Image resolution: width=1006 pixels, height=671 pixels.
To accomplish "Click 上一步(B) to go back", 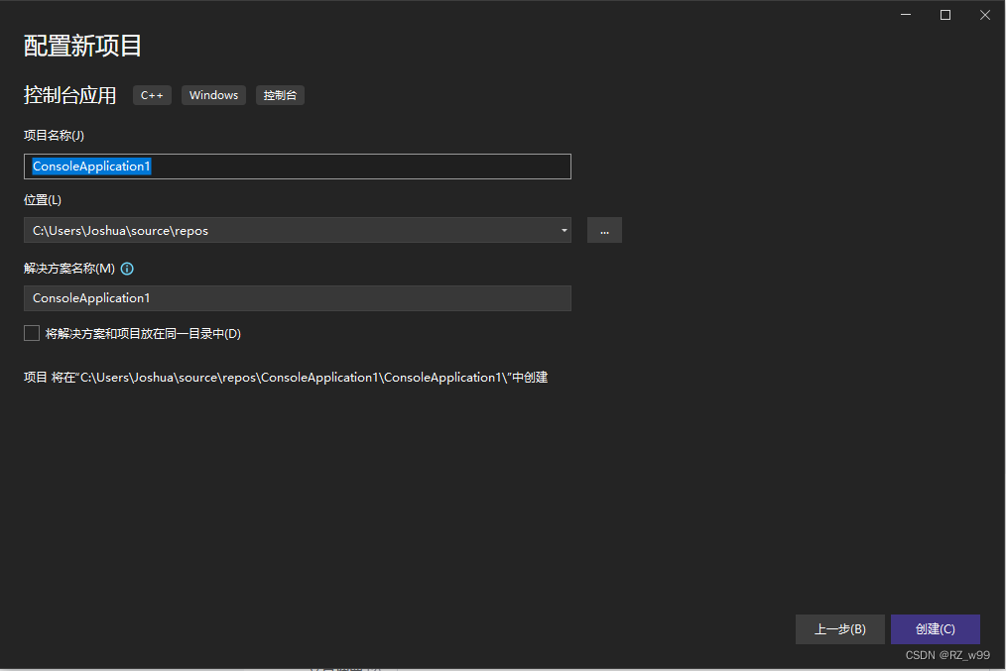I will (839, 628).
